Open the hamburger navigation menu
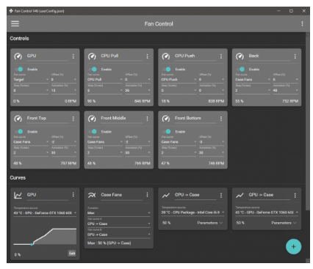This screenshot has width=313, height=269. pyautogui.click(x=15, y=23)
